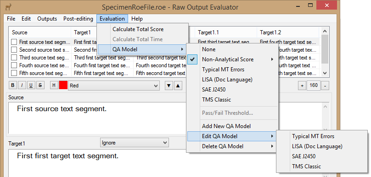Open the File menu
The width and height of the screenshot is (371, 177).
[11, 19]
